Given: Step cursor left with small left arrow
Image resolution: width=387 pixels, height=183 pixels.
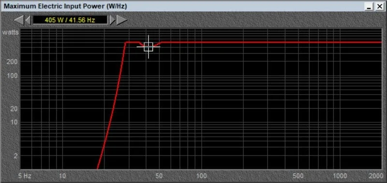Looking at the screenshot, I should [28, 20].
